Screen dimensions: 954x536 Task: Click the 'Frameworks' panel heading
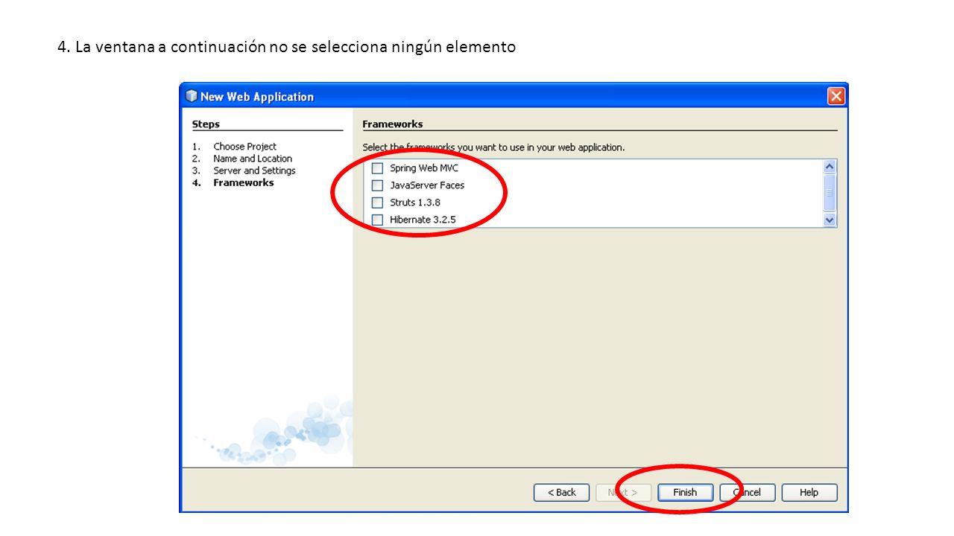[393, 124]
